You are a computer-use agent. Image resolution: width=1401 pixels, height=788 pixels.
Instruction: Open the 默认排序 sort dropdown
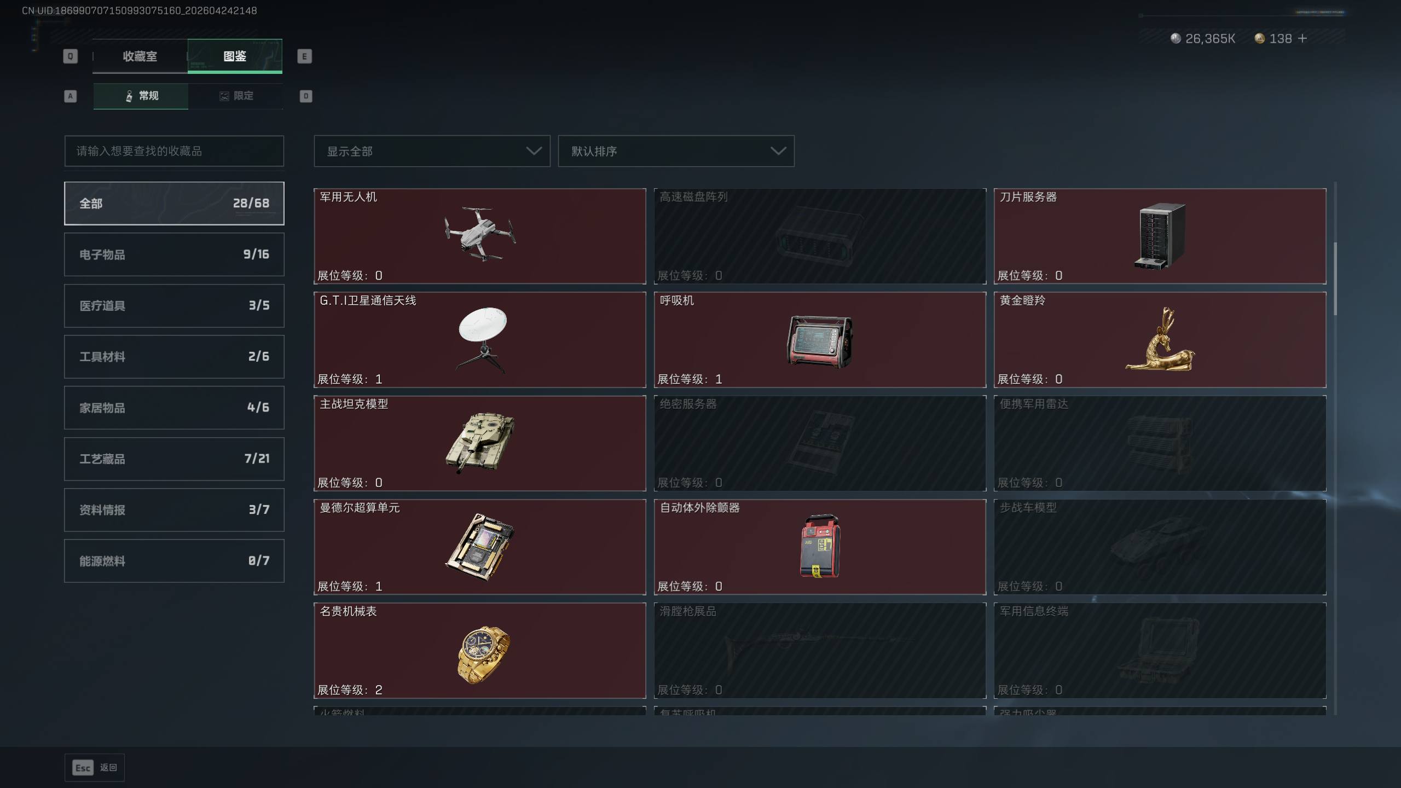(x=676, y=151)
